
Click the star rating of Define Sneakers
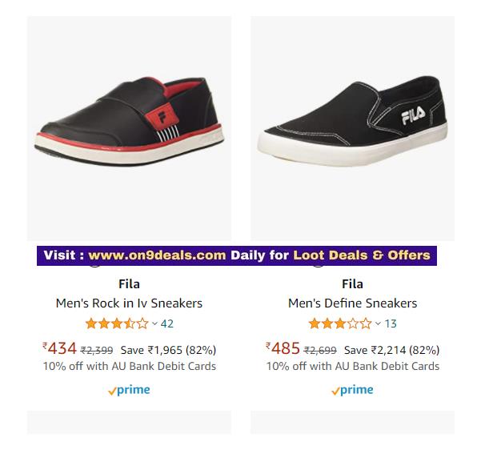coord(340,324)
